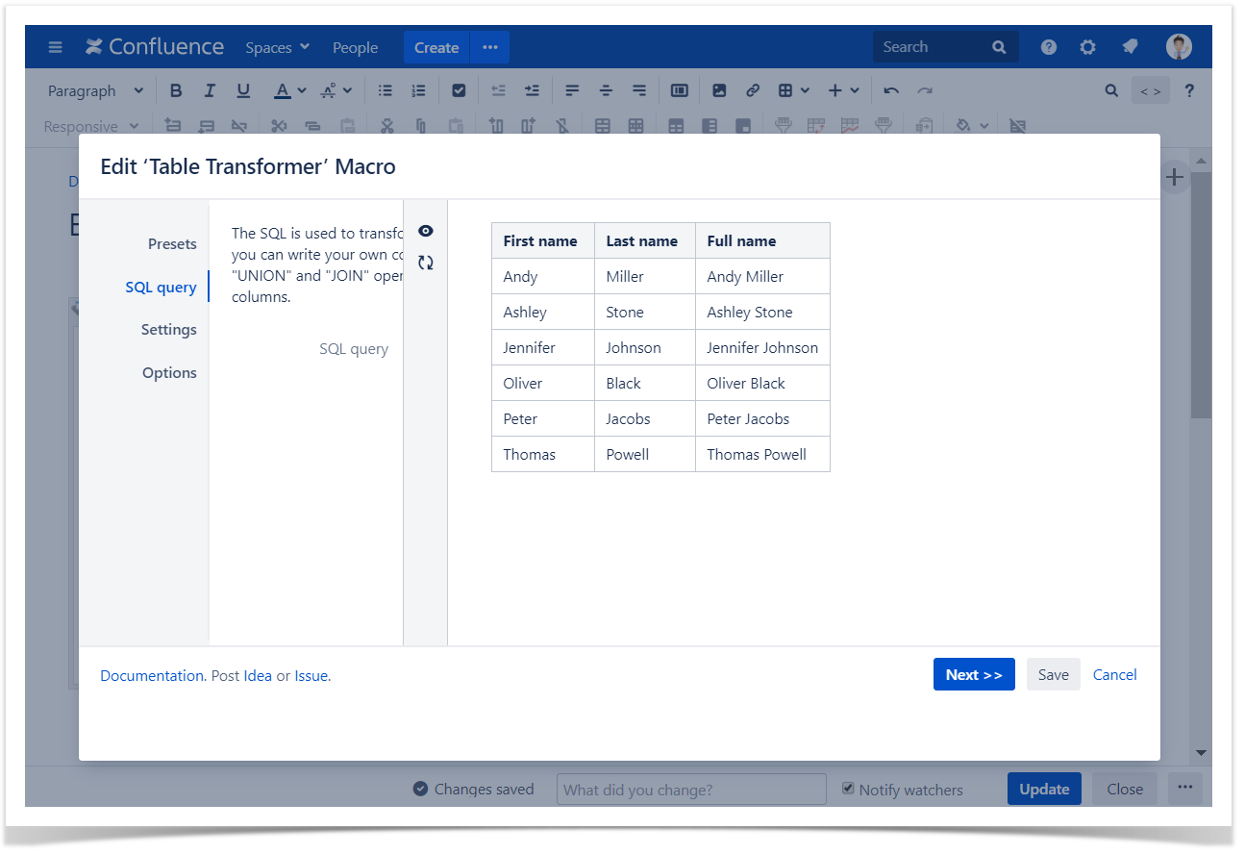Insert link using the toolbar link icon
This screenshot has width=1245, height=854.
753,90
